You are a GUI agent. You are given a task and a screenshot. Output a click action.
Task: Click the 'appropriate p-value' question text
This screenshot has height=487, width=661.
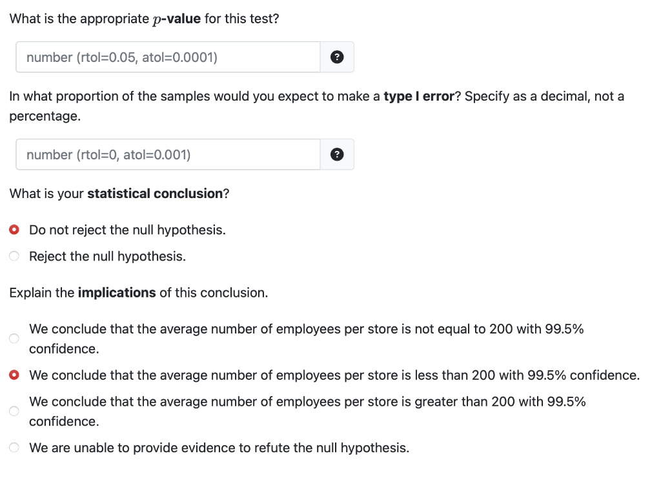pos(144,19)
